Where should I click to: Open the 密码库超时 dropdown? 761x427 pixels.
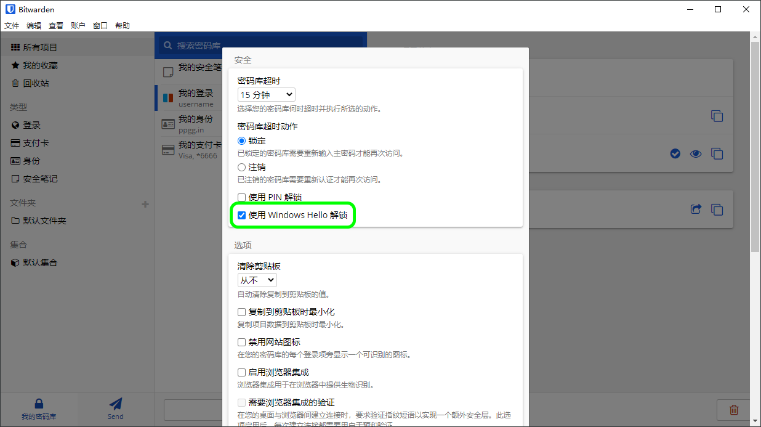click(266, 95)
